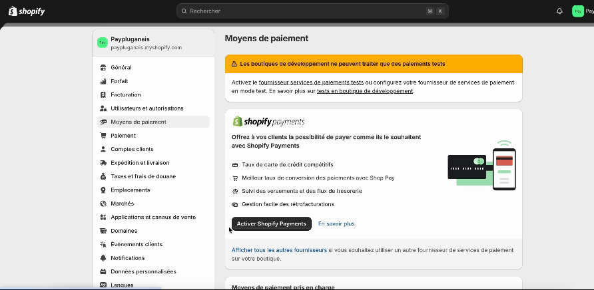Viewport: 594px width, 290px height.
Task: Click the K shortcut key badge
Action: click(x=440, y=11)
